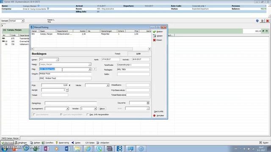
Task: Click the Wijzigen edit button in Manual Posting
Action: pos(158,36)
